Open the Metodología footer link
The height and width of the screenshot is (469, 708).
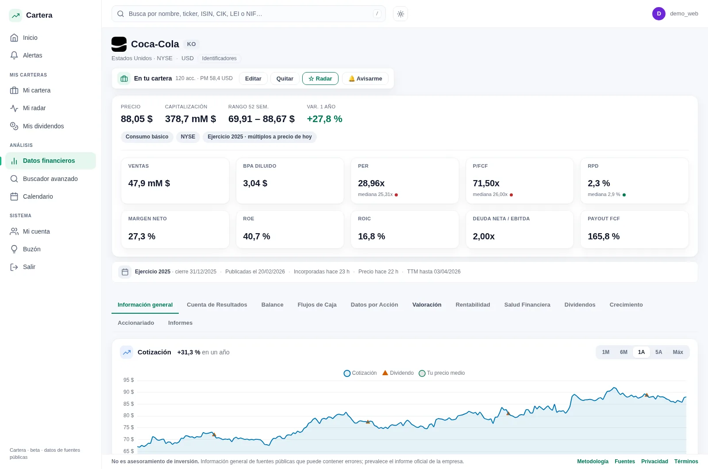click(593, 461)
